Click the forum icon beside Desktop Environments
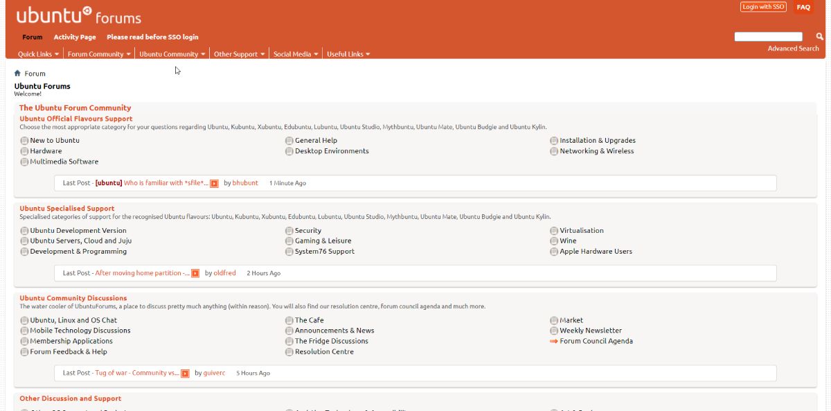The width and height of the screenshot is (831, 411). click(289, 151)
